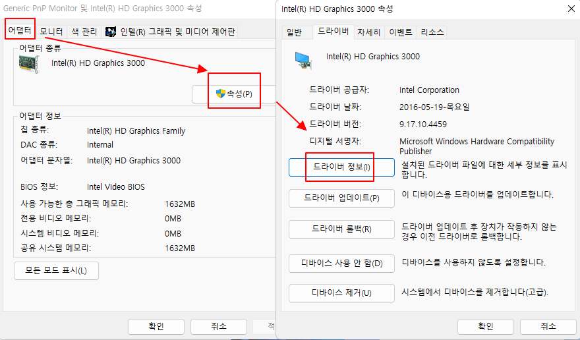
Task: Click the 어댑터 종류 group heading
Action: 40,49
